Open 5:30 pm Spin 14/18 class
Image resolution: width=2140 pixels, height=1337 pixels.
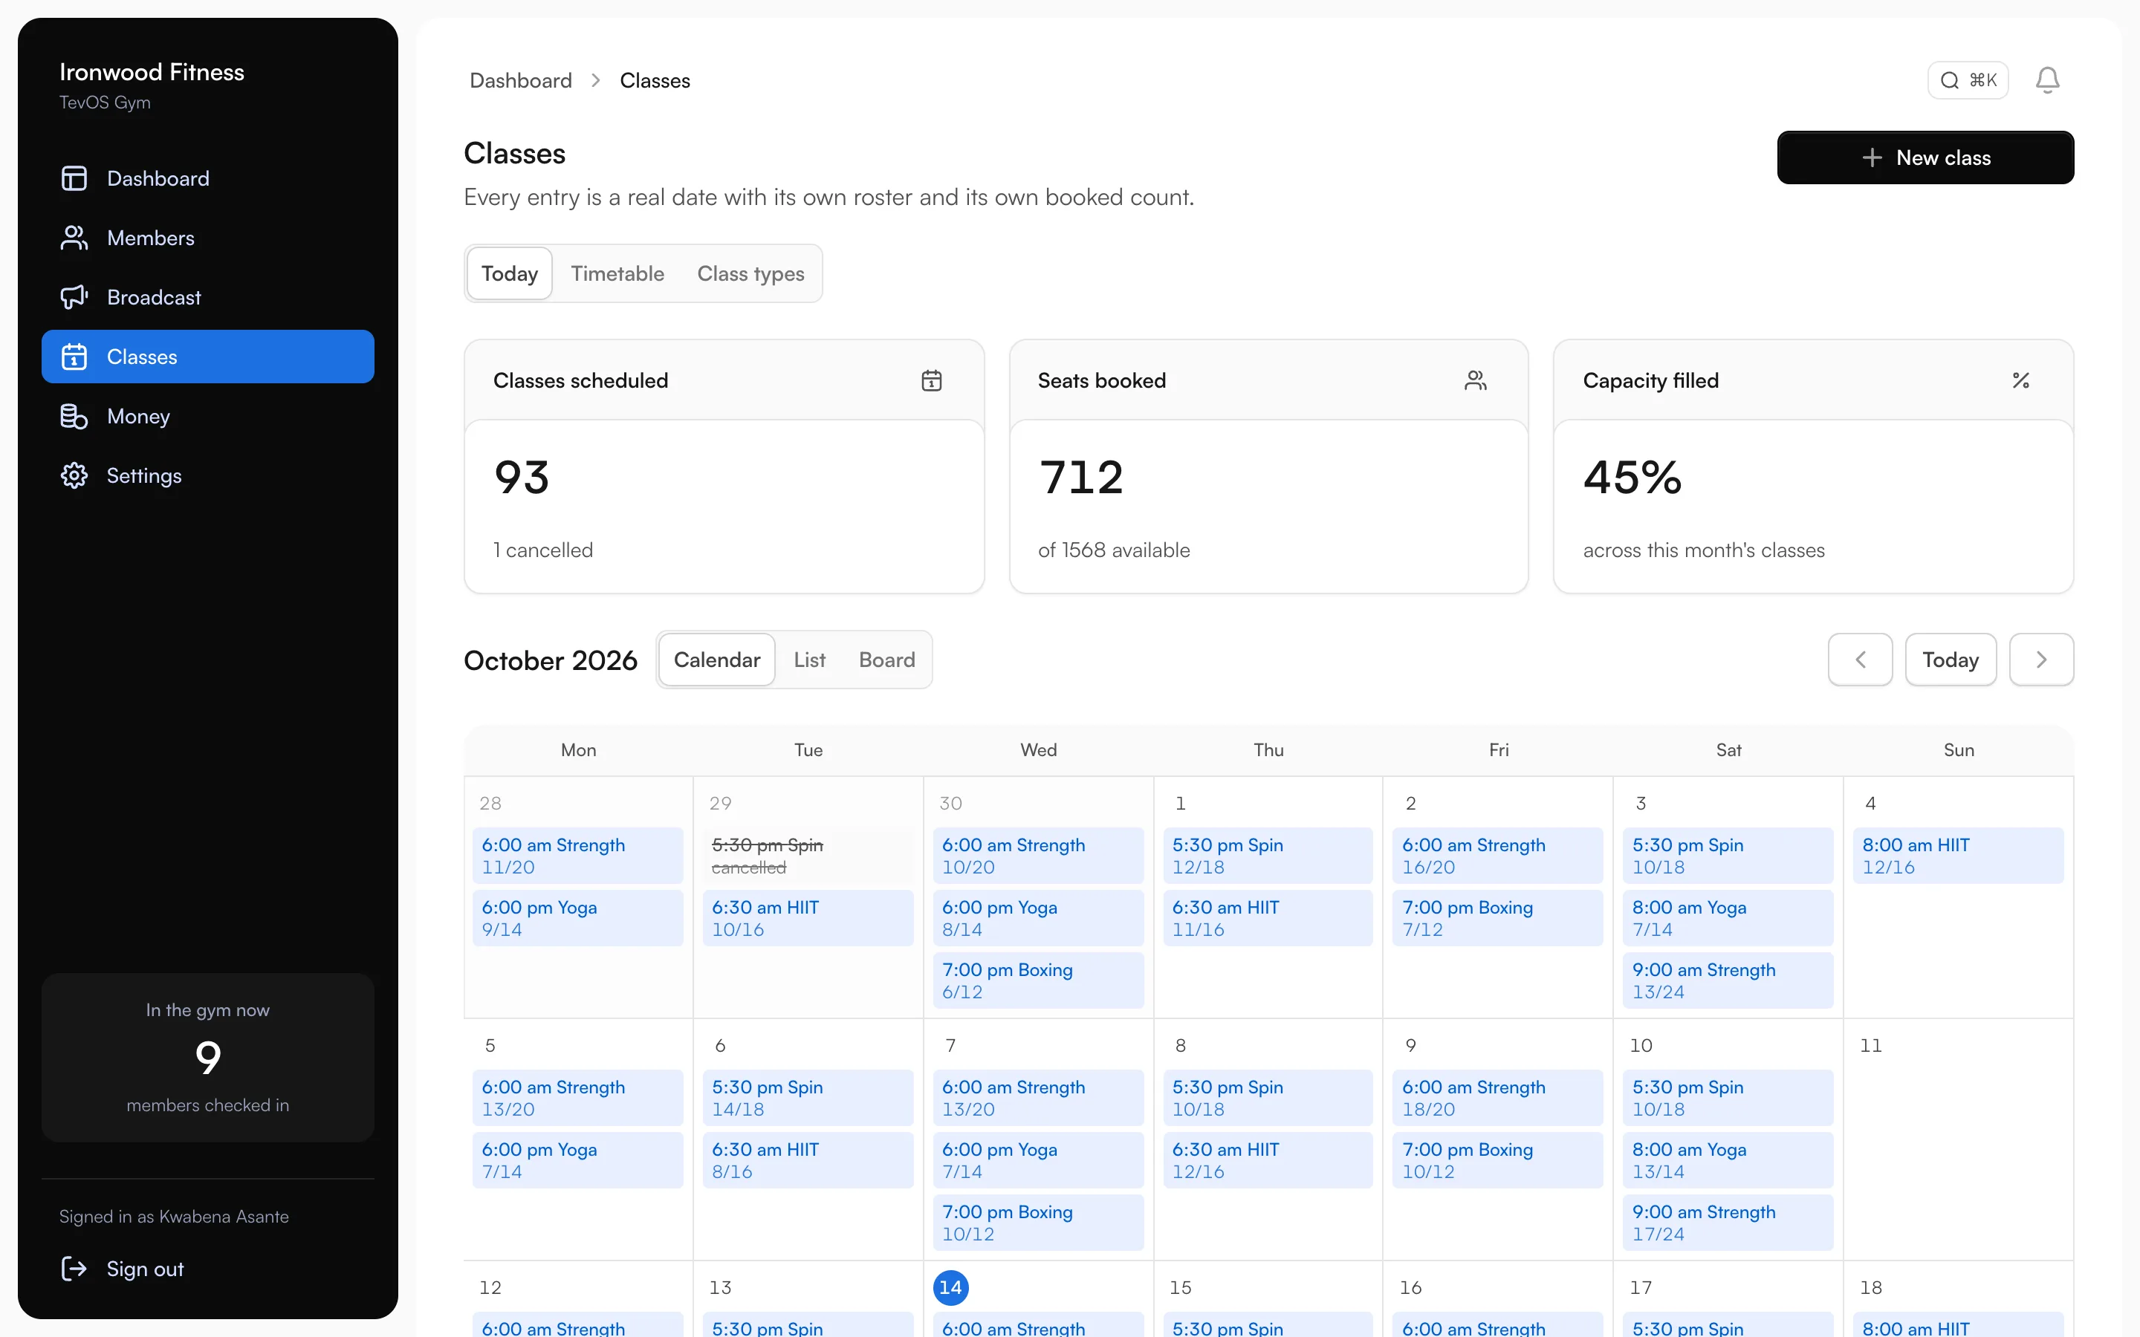808,1097
